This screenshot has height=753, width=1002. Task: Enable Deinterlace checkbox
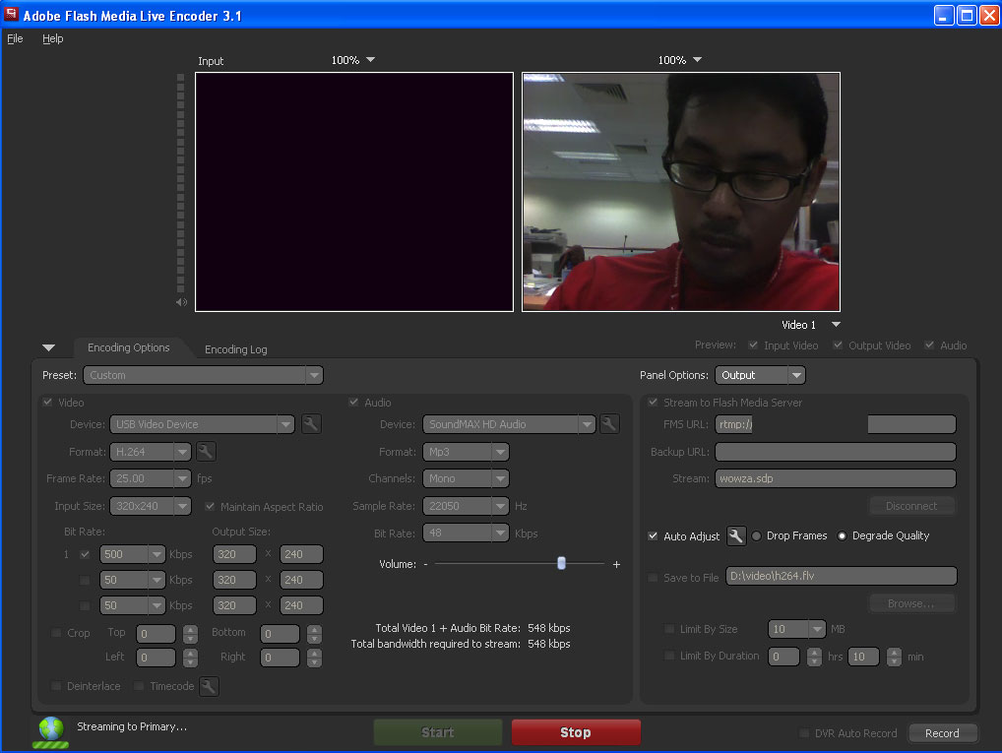56,686
